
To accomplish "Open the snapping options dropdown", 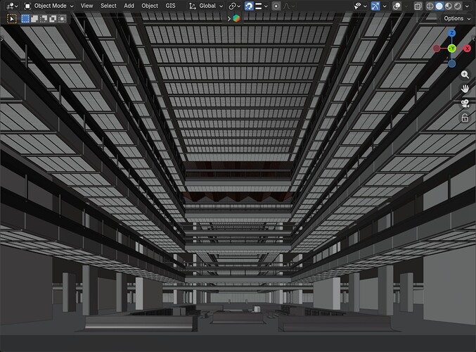I will pos(261,6).
